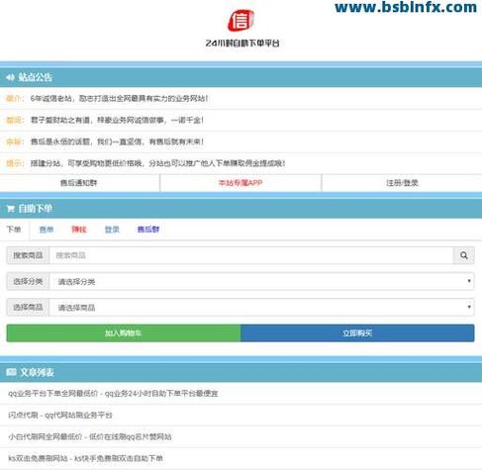Click the 24小时自助下单平台 title text
Image resolution: width=482 pixels, height=470 pixels.
(x=242, y=44)
